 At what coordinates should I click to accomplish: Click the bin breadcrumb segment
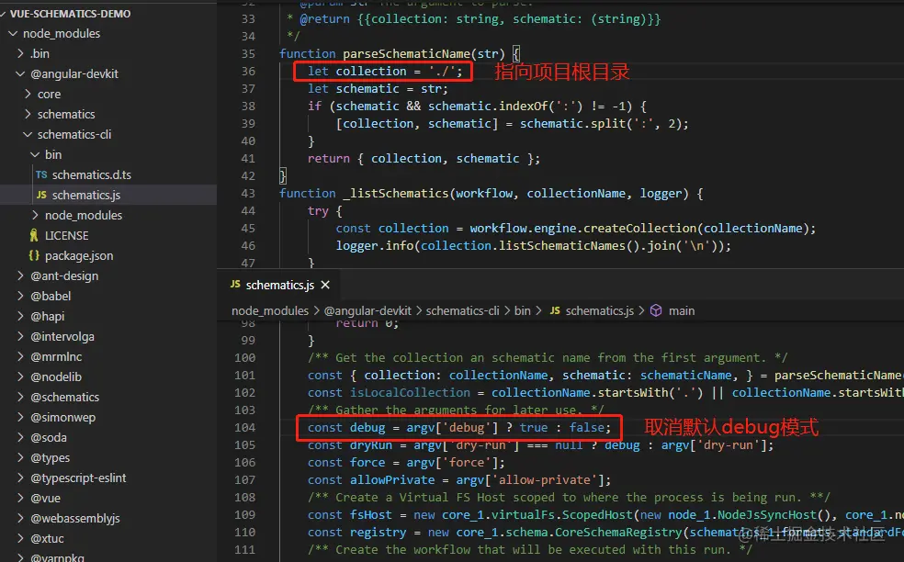tap(523, 310)
